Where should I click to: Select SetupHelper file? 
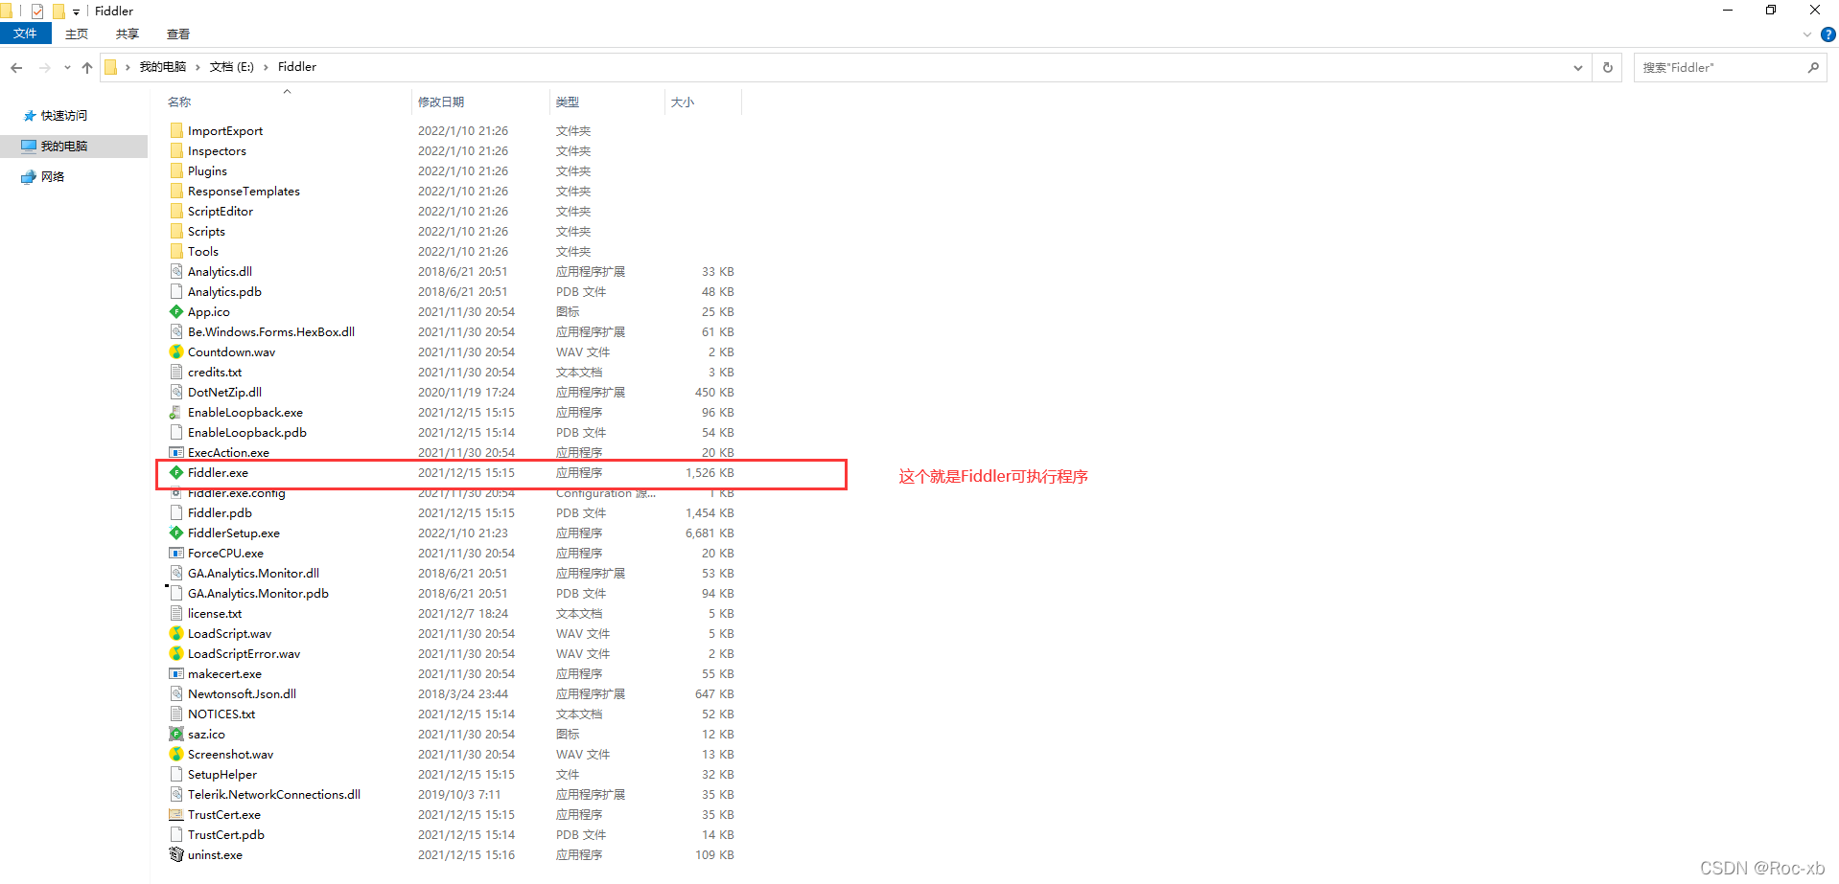tap(222, 774)
